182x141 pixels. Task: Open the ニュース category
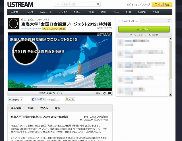(29, 12)
